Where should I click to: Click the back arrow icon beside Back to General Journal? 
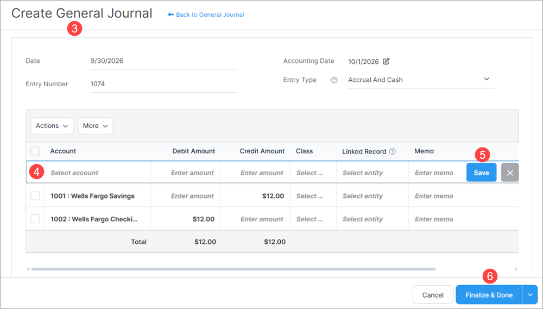click(x=171, y=15)
